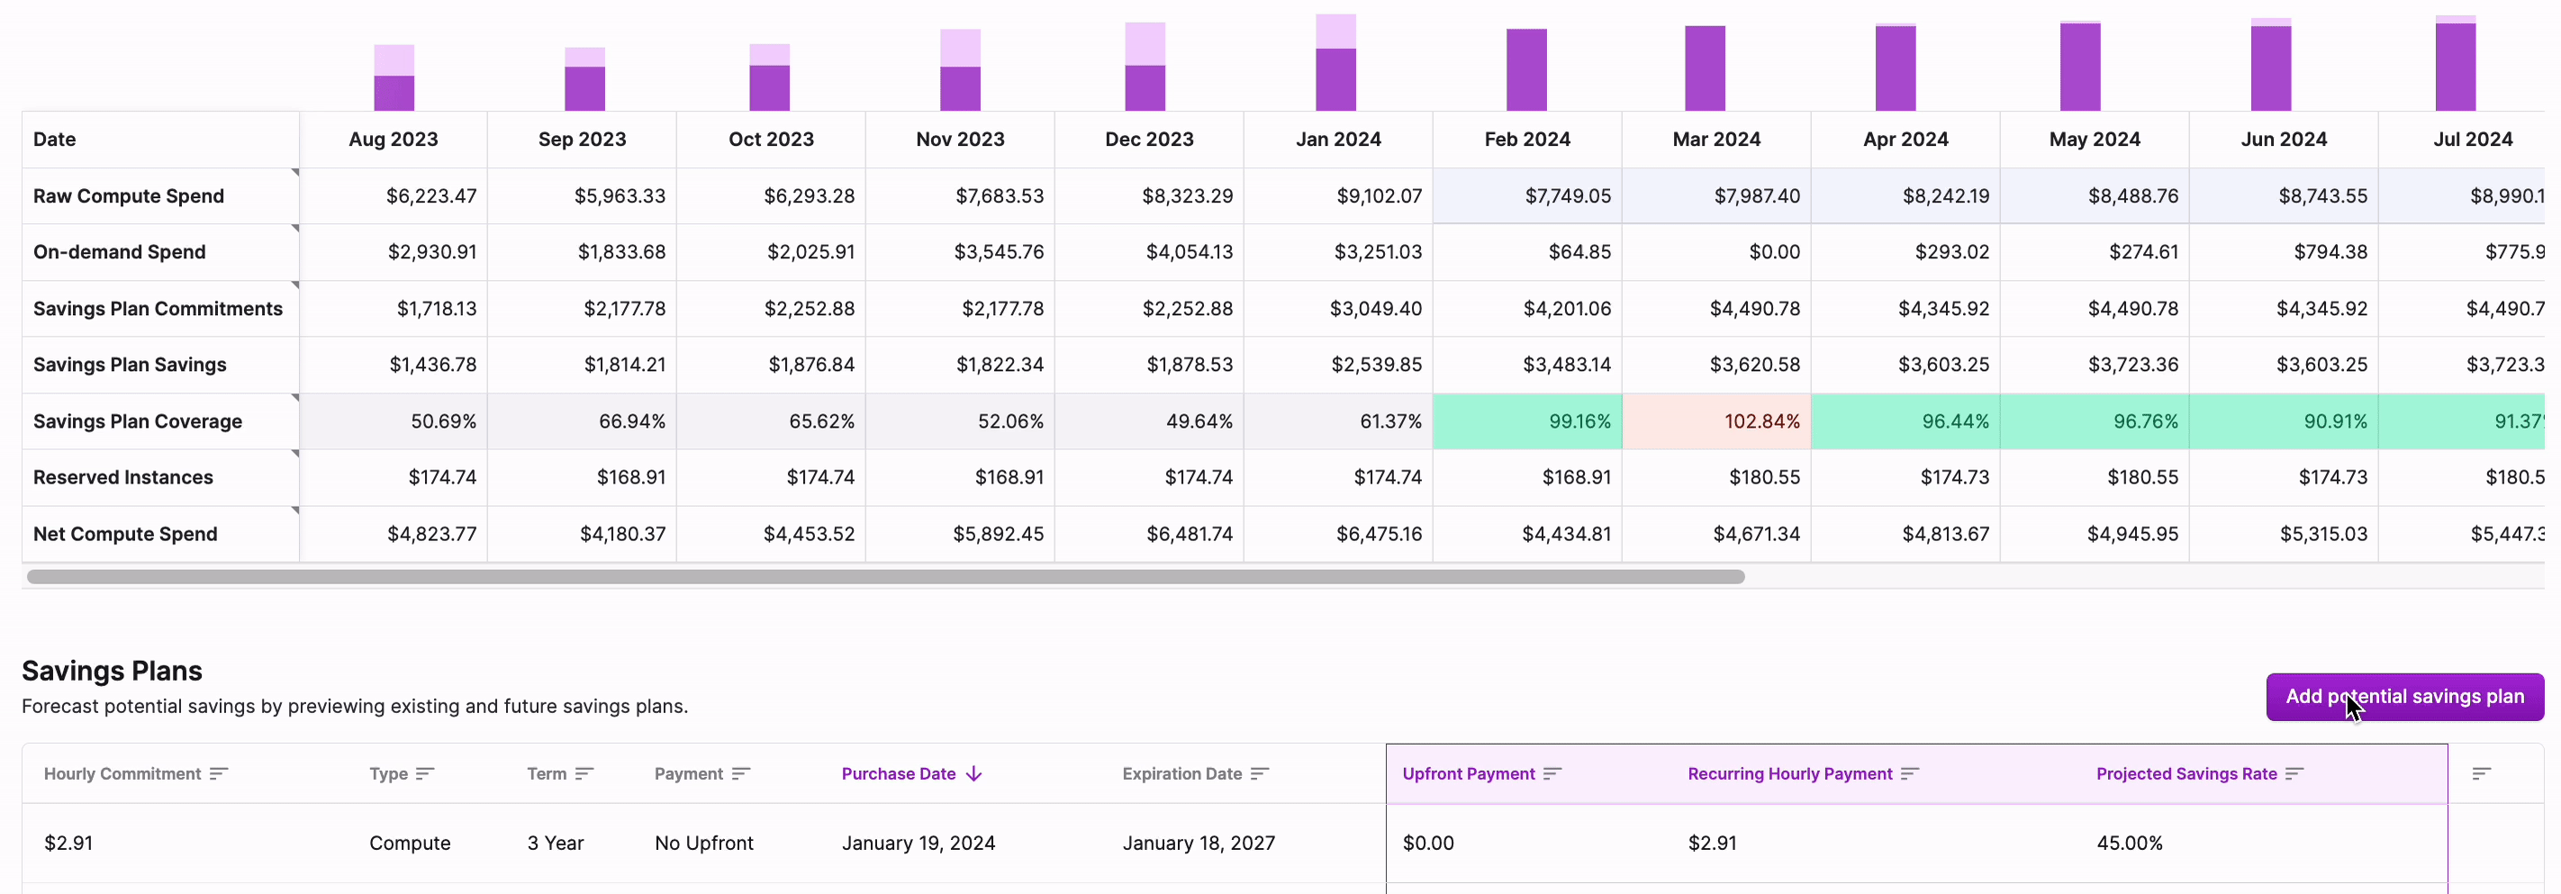Open Hourly Commitment column filter icon
Image resolution: width=2561 pixels, height=894 pixels.
[x=219, y=773]
